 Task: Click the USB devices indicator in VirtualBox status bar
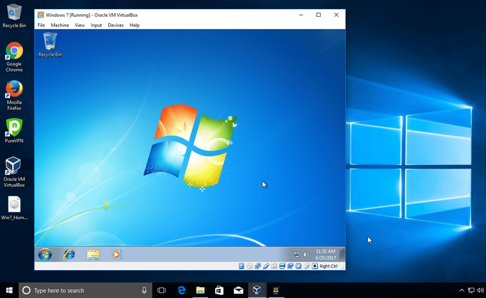pyautogui.click(x=266, y=266)
